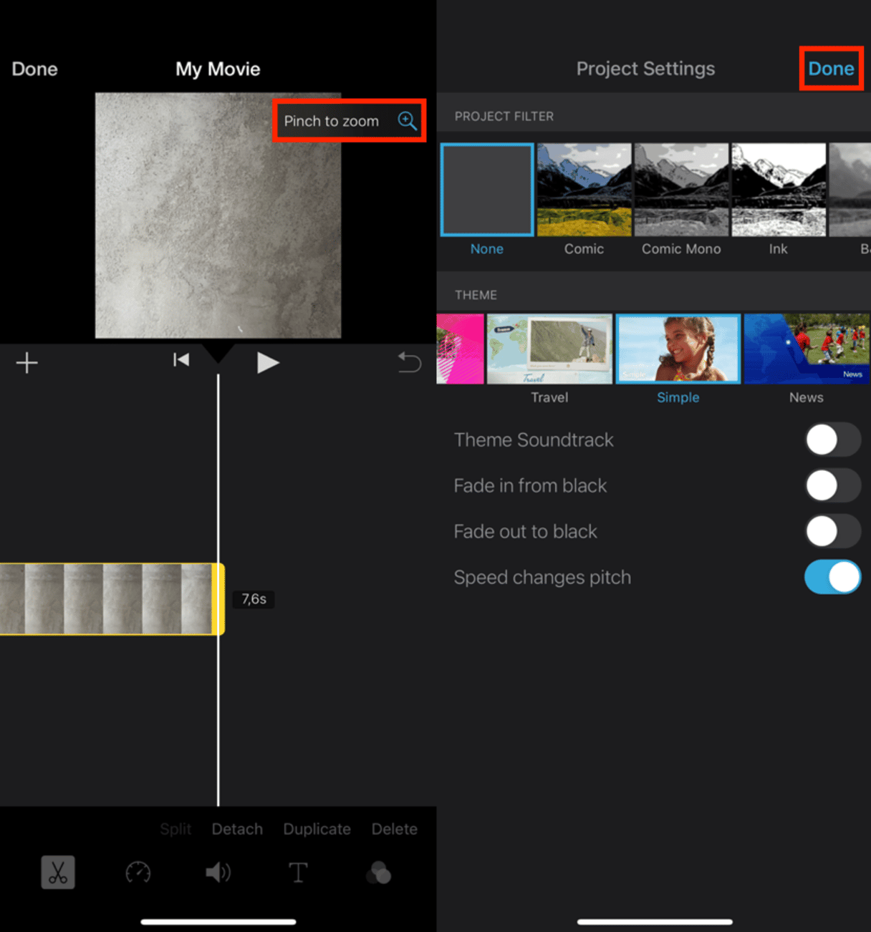The height and width of the screenshot is (932, 871).
Task: Open the speedometer Speed tool
Action: (x=138, y=873)
